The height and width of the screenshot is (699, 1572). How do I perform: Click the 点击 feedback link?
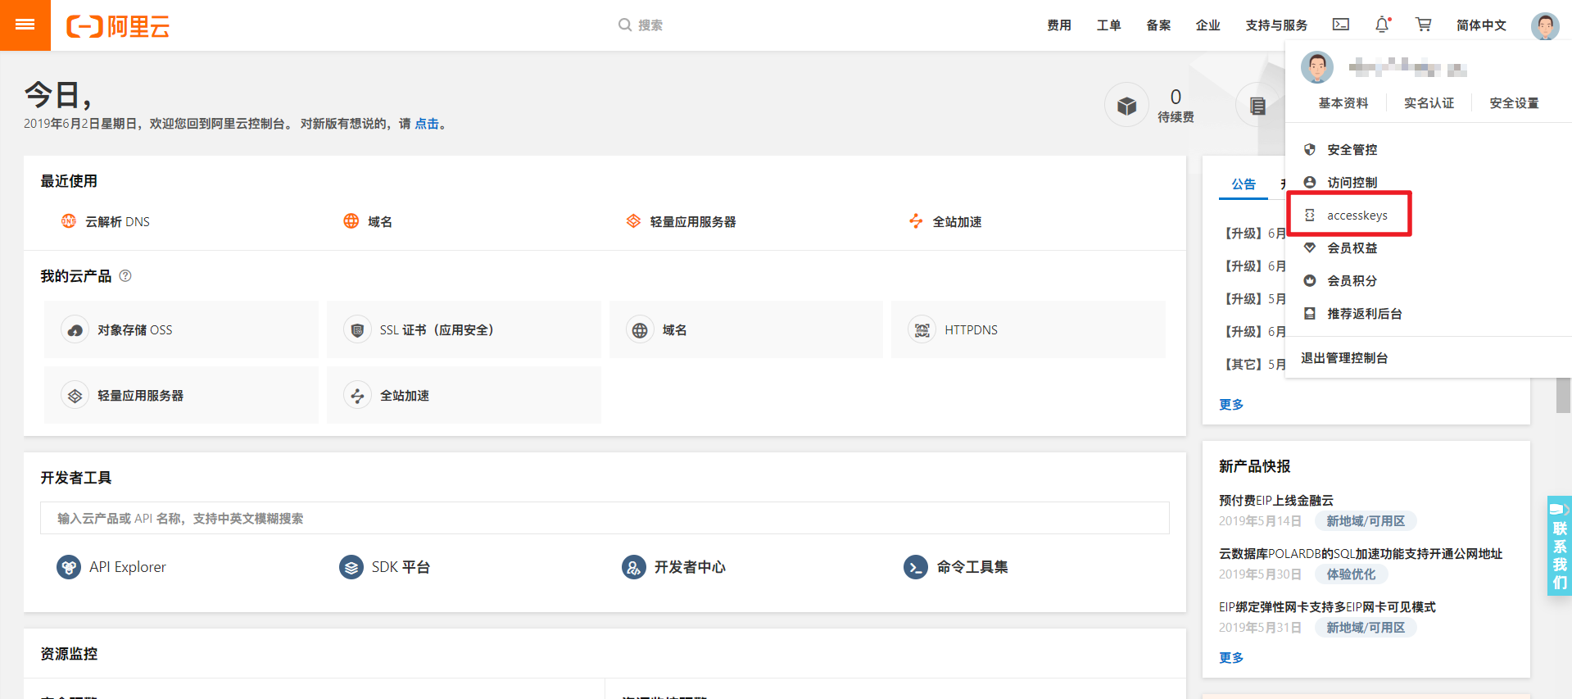[427, 124]
